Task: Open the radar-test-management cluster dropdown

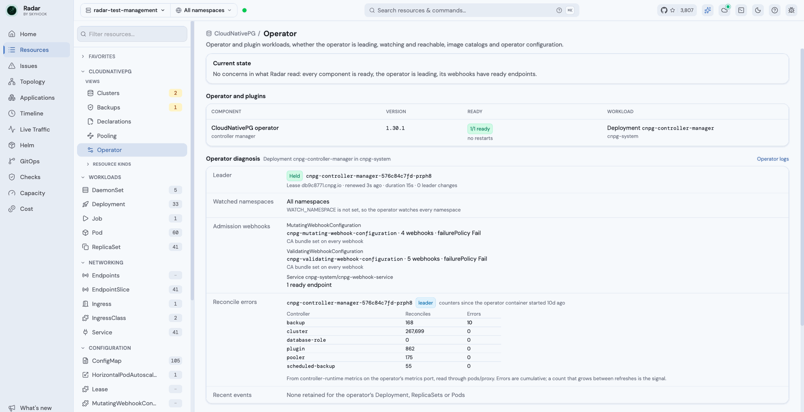Action: pos(125,10)
